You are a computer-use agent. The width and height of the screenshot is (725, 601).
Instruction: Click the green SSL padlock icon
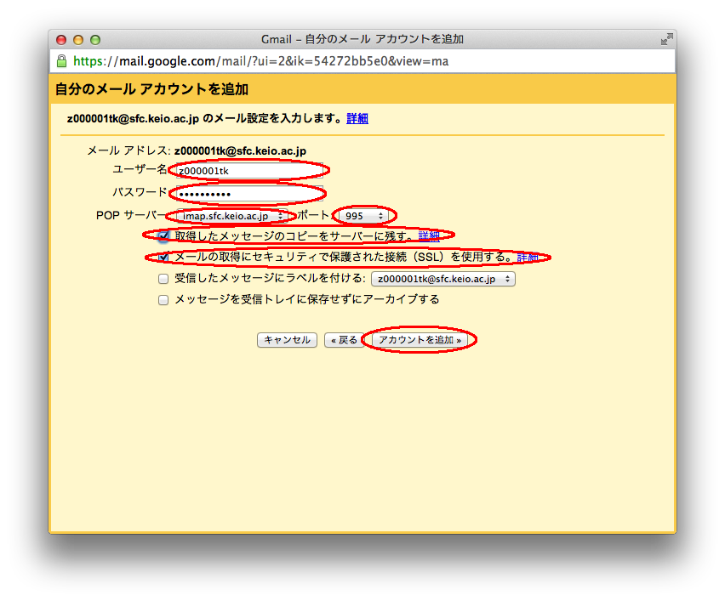coord(61,61)
